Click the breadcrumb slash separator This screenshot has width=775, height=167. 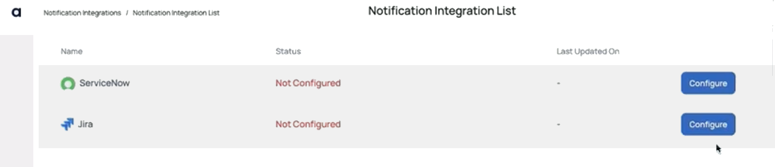(x=127, y=13)
